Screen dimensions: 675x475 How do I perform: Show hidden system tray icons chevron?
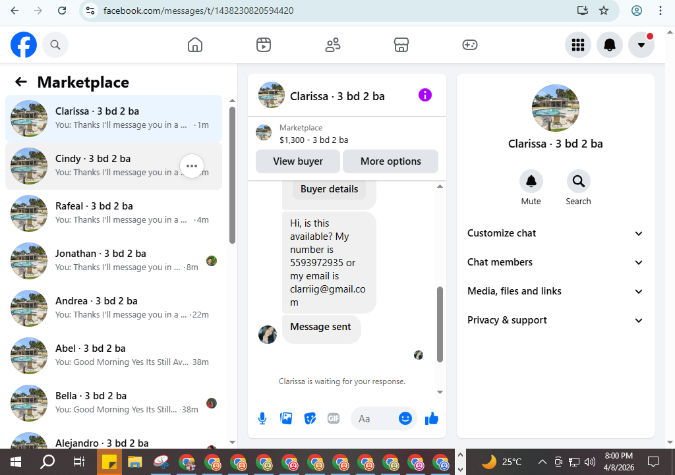[543, 462]
